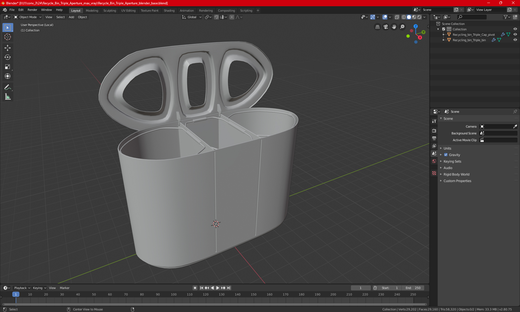
Task: Open the Output properties tab
Action: point(434,138)
